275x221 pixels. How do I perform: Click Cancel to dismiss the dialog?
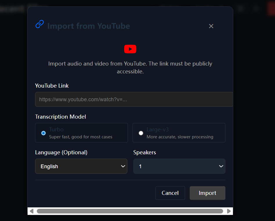pyautogui.click(x=170, y=193)
